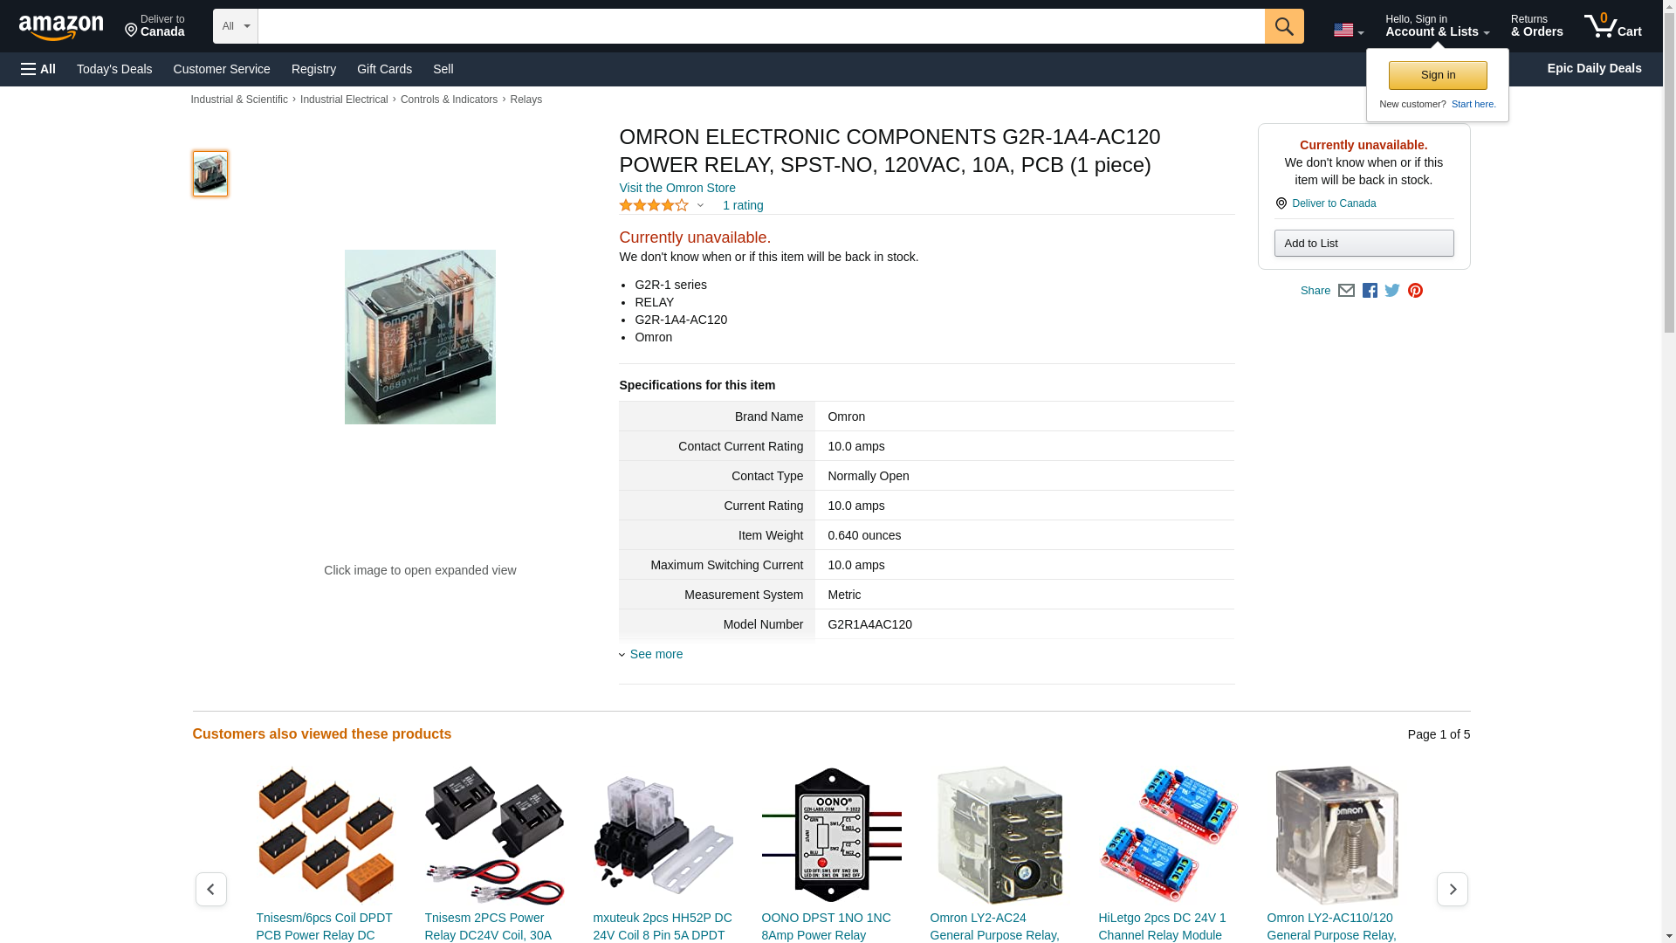Image resolution: width=1676 pixels, height=943 pixels.
Task: Open Today's Deals in navigation bar
Action: pos(114,69)
